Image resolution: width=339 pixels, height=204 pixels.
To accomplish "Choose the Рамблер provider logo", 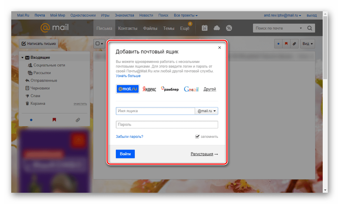I will [x=170, y=89].
